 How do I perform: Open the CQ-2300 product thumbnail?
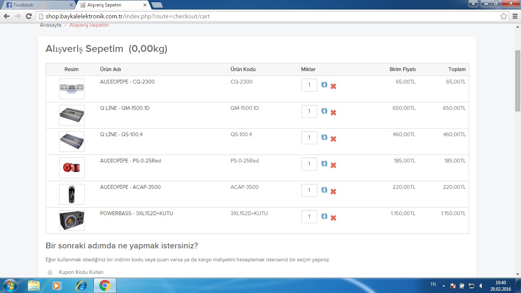(72, 89)
